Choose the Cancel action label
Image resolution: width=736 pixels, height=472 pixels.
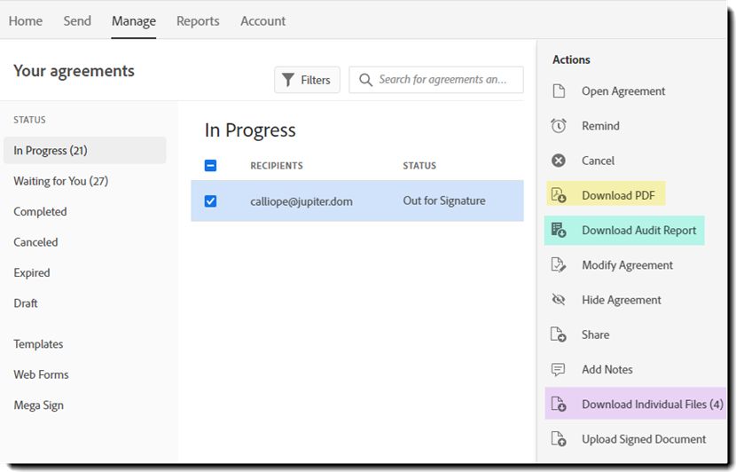click(598, 161)
